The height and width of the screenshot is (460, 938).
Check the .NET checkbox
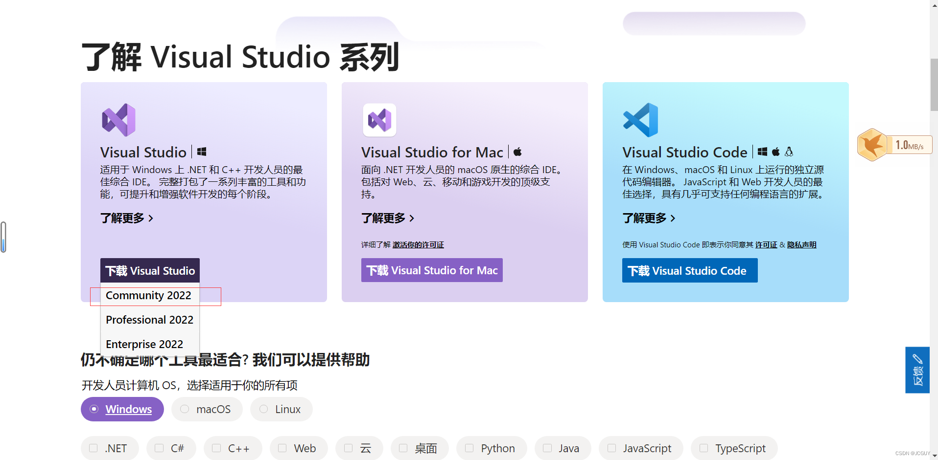point(93,448)
